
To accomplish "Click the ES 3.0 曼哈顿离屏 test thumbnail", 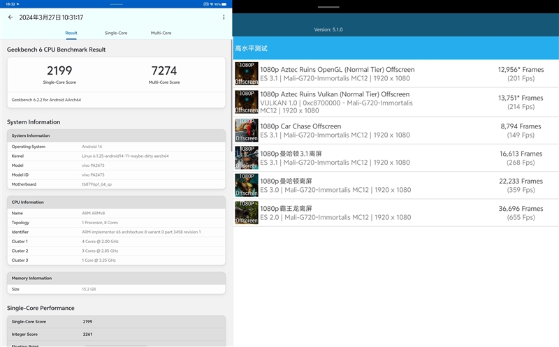I will coord(246,185).
